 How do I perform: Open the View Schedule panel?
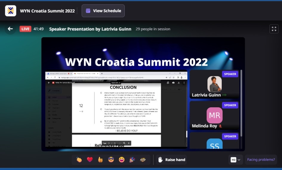[103, 11]
